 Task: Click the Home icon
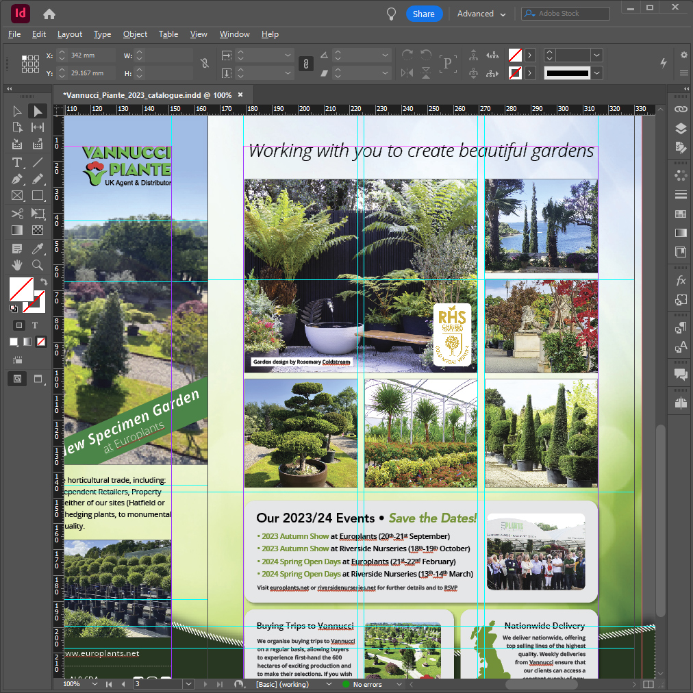[49, 14]
